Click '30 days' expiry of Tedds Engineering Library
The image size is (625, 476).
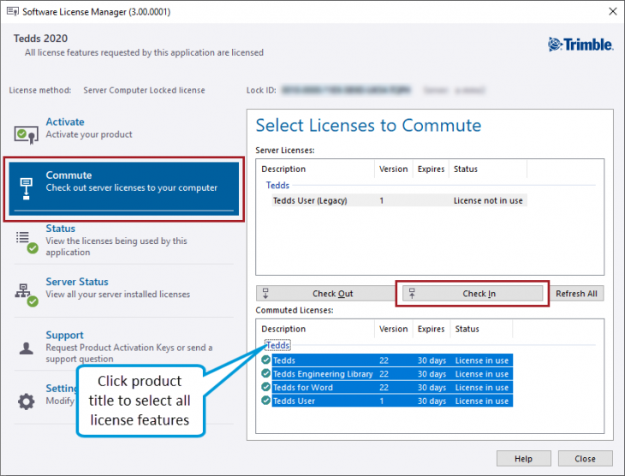432,374
